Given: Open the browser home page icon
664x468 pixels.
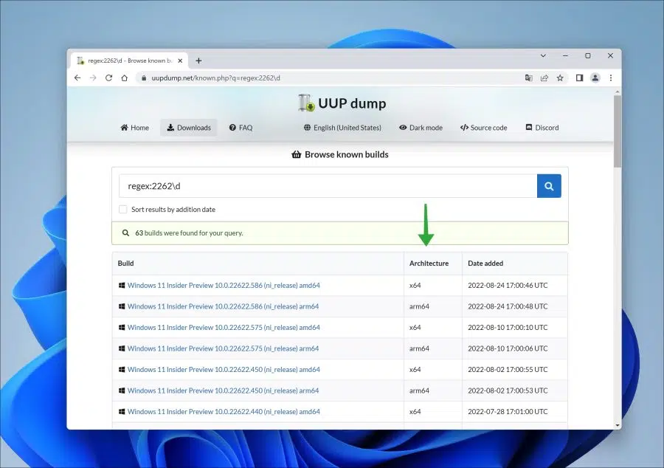Looking at the screenshot, I should [x=125, y=78].
